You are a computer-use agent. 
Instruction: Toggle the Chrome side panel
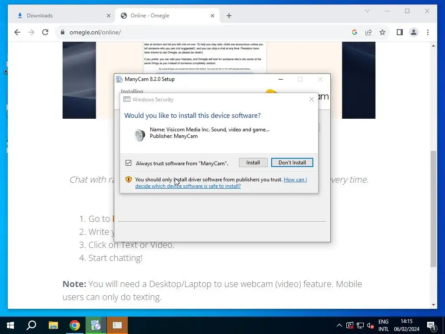click(400, 32)
